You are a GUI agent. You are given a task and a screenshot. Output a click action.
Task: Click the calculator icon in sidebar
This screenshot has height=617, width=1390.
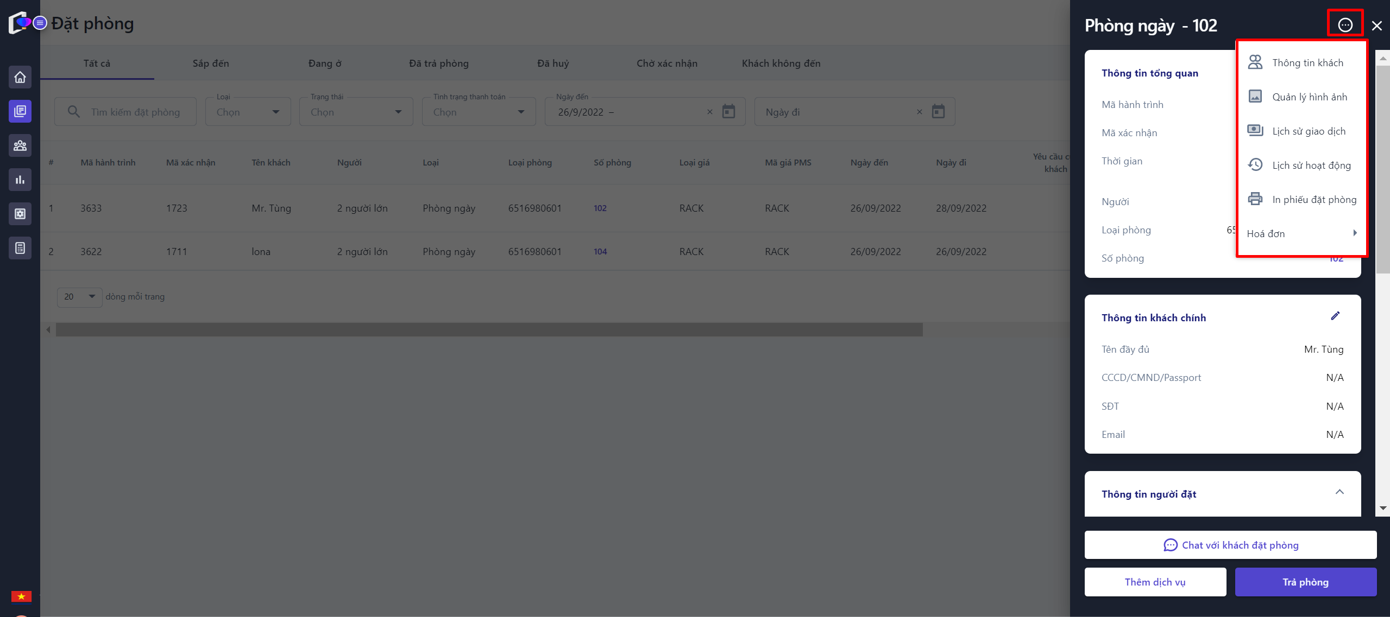(x=20, y=248)
